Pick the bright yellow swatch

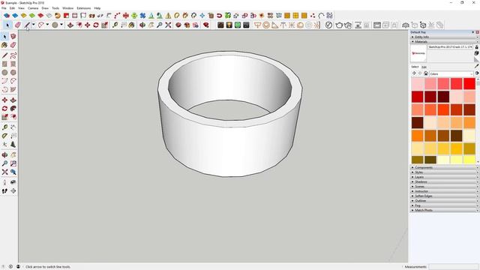[x=469, y=160]
